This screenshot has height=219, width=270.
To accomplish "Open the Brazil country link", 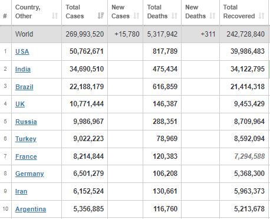I will click(24, 87).
